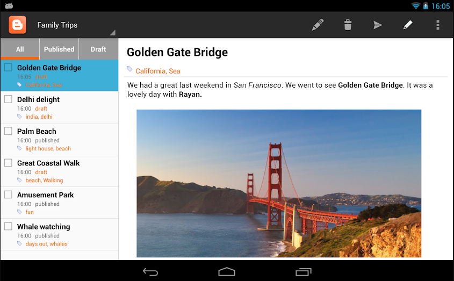Screen dimensions: 454x281
Task: Click the light house, beach tags
Action: coord(48,148)
